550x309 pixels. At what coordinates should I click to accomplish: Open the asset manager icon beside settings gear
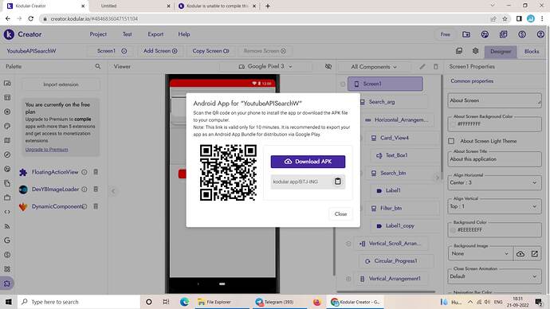tap(459, 51)
